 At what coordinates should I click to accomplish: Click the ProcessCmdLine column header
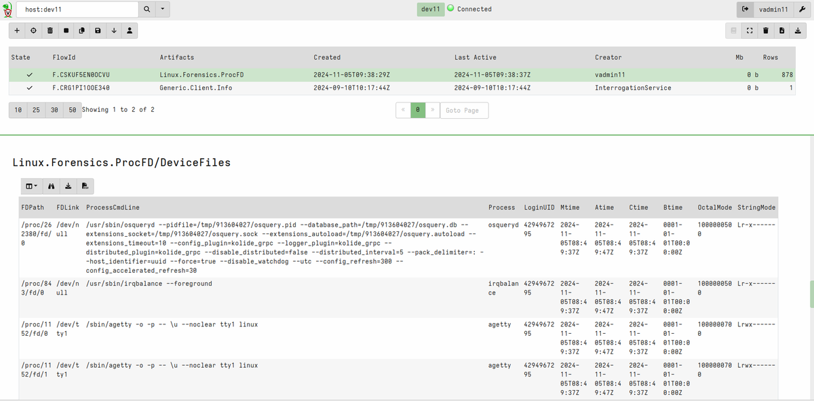click(113, 207)
